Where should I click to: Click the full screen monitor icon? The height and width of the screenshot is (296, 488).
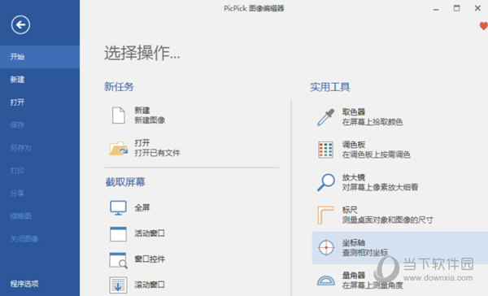point(118,207)
